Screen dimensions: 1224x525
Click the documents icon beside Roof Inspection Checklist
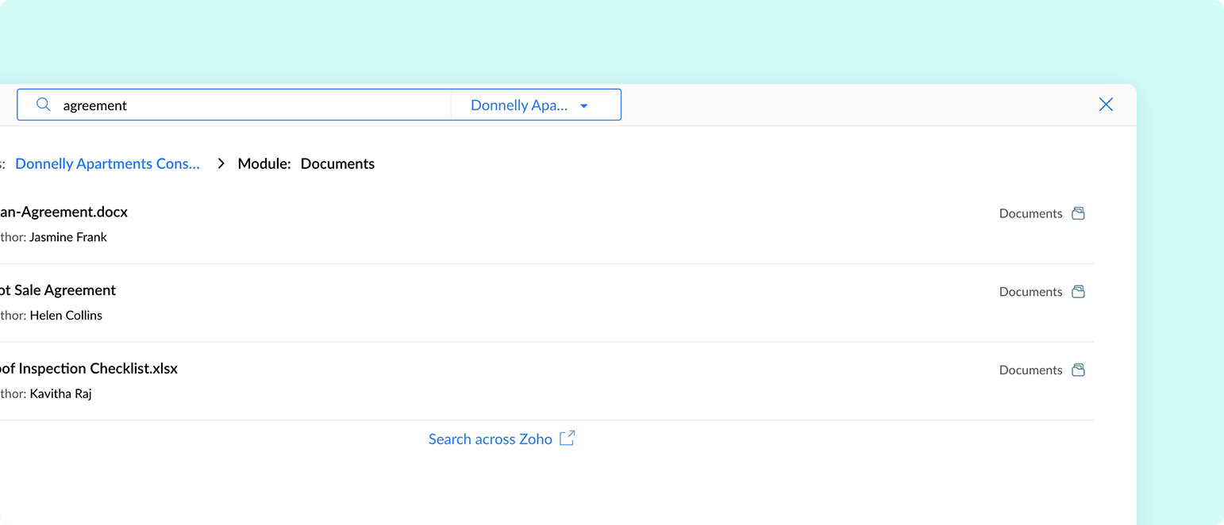click(1078, 370)
